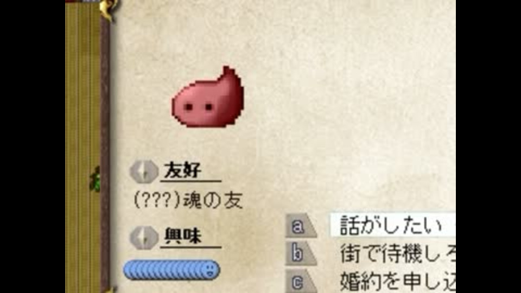The image size is (521, 293).
Task: Click the hexagon icon beside 友好
Action: click(143, 172)
